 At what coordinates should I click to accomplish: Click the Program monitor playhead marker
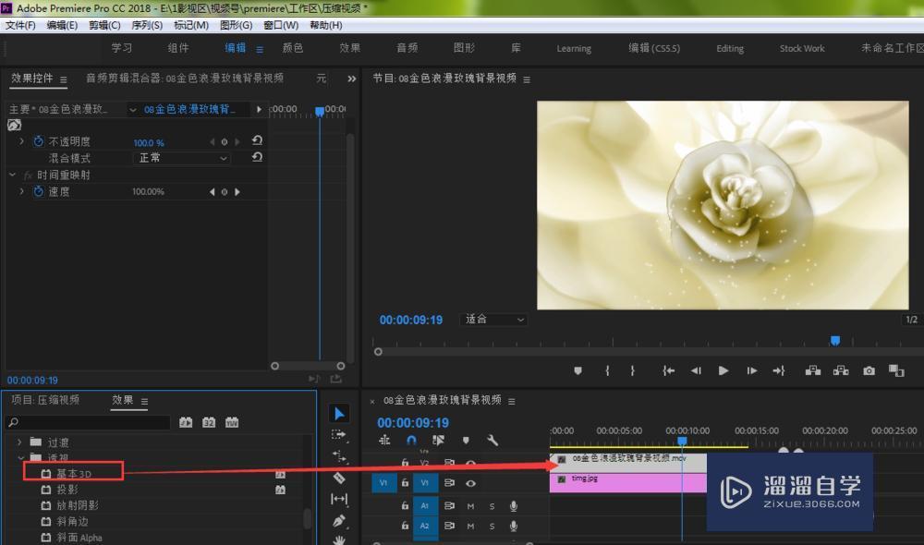pos(835,341)
